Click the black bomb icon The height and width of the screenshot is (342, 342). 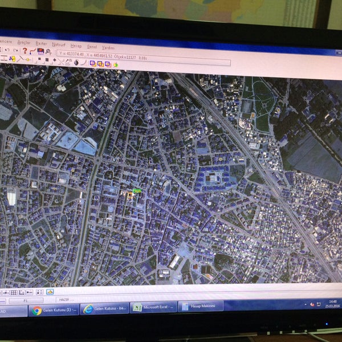[x=76, y=62]
